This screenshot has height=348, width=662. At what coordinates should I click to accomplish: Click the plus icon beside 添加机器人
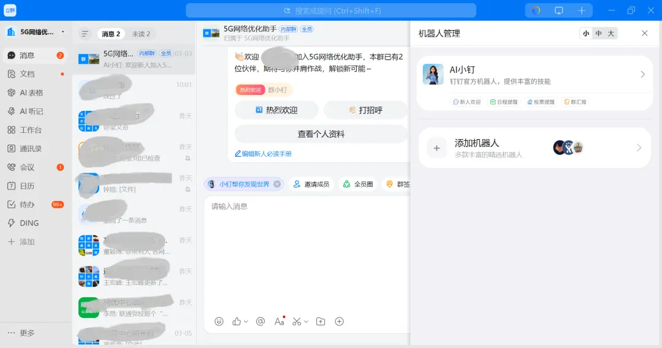click(436, 148)
